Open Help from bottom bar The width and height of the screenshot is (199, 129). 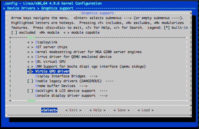pos(97,110)
